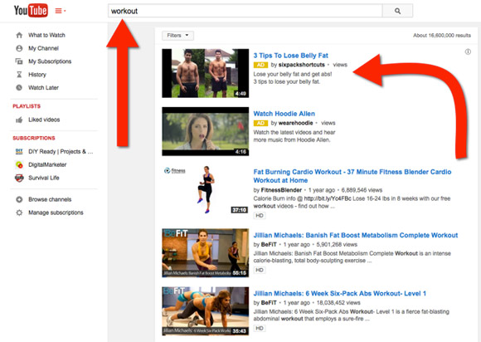Click 6 Week Six-Pack Abs Workout title
The height and width of the screenshot is (342, 481).
pyautogui.click(x=339, y=294)
